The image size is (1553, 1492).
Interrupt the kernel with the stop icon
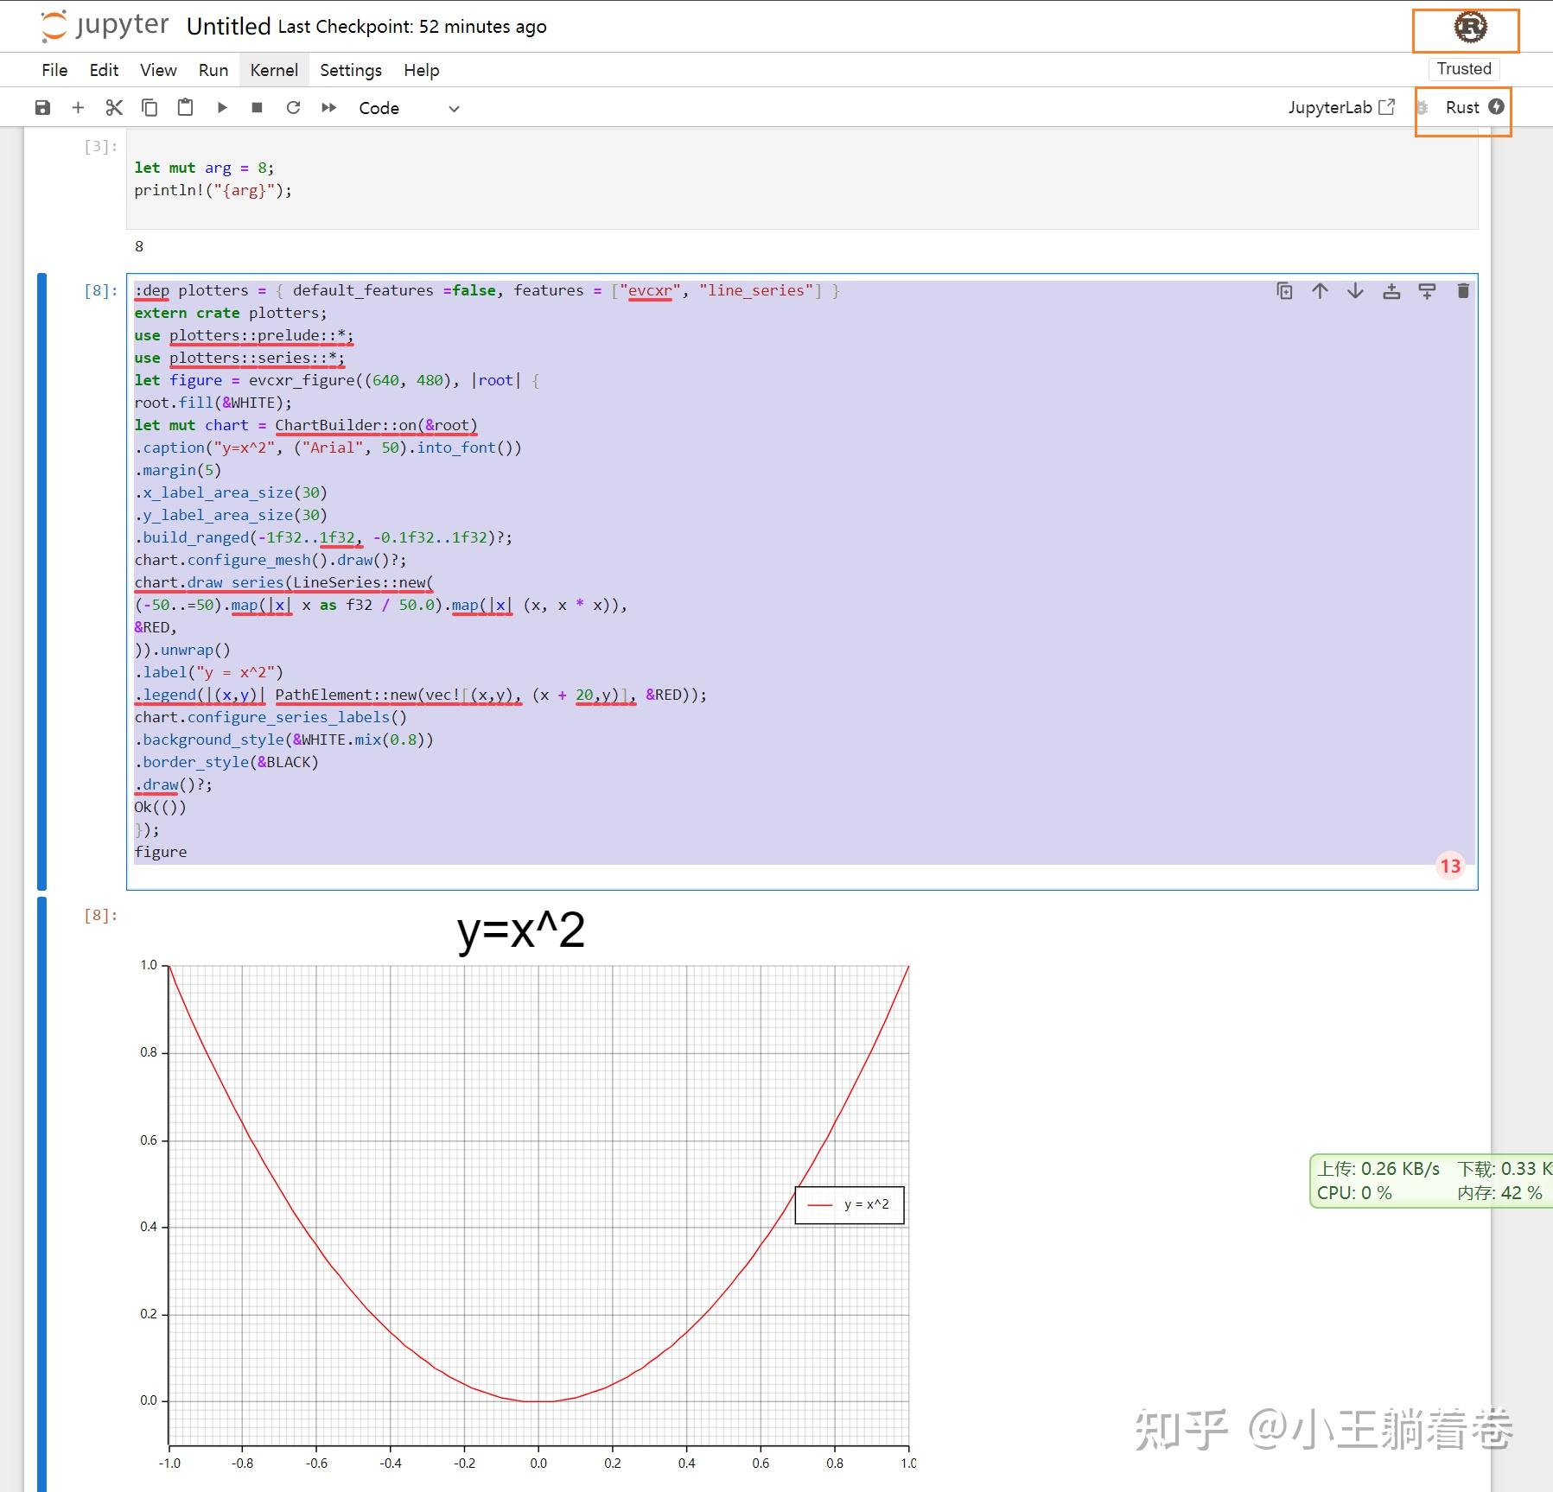coord(257,107)
